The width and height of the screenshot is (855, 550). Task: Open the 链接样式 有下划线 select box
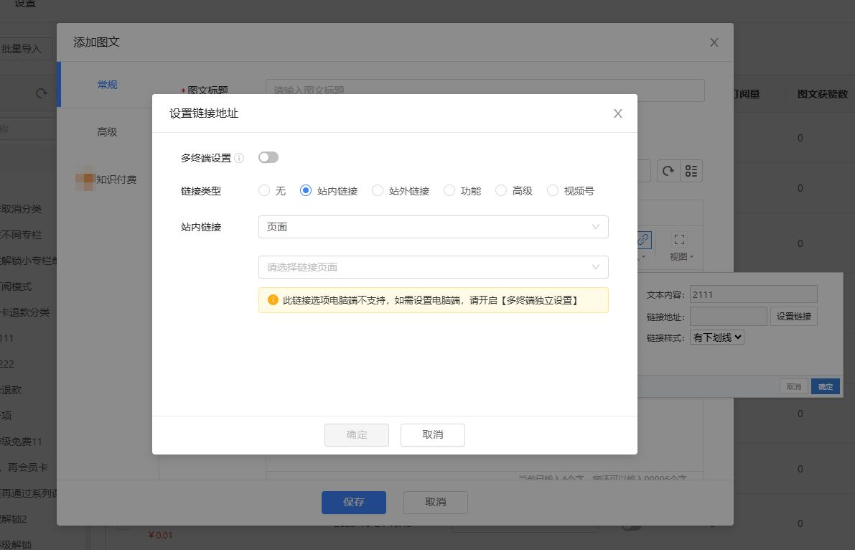716,337
